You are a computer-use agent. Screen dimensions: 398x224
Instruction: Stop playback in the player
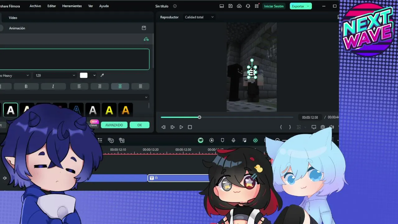coord(190,127)
